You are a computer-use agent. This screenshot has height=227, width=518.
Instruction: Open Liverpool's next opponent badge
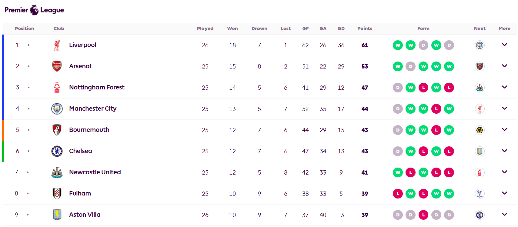(480, 45)
